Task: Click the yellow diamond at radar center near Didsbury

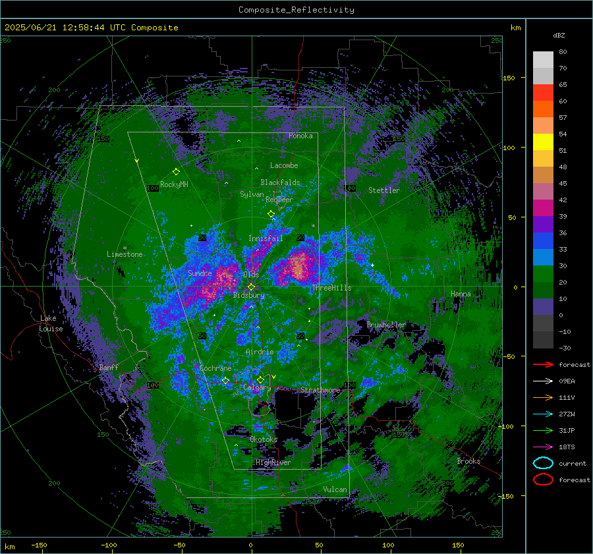Action: [251, 287]
